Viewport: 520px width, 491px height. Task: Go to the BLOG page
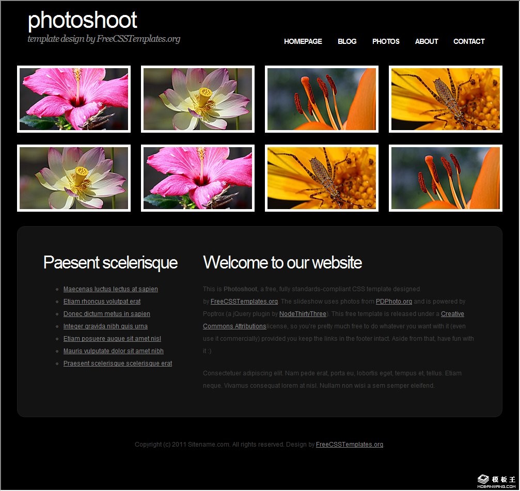click(x=347, y=41)
